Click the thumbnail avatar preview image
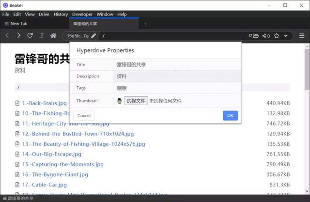This screenshot has width=310, height=202. [120, 101]
